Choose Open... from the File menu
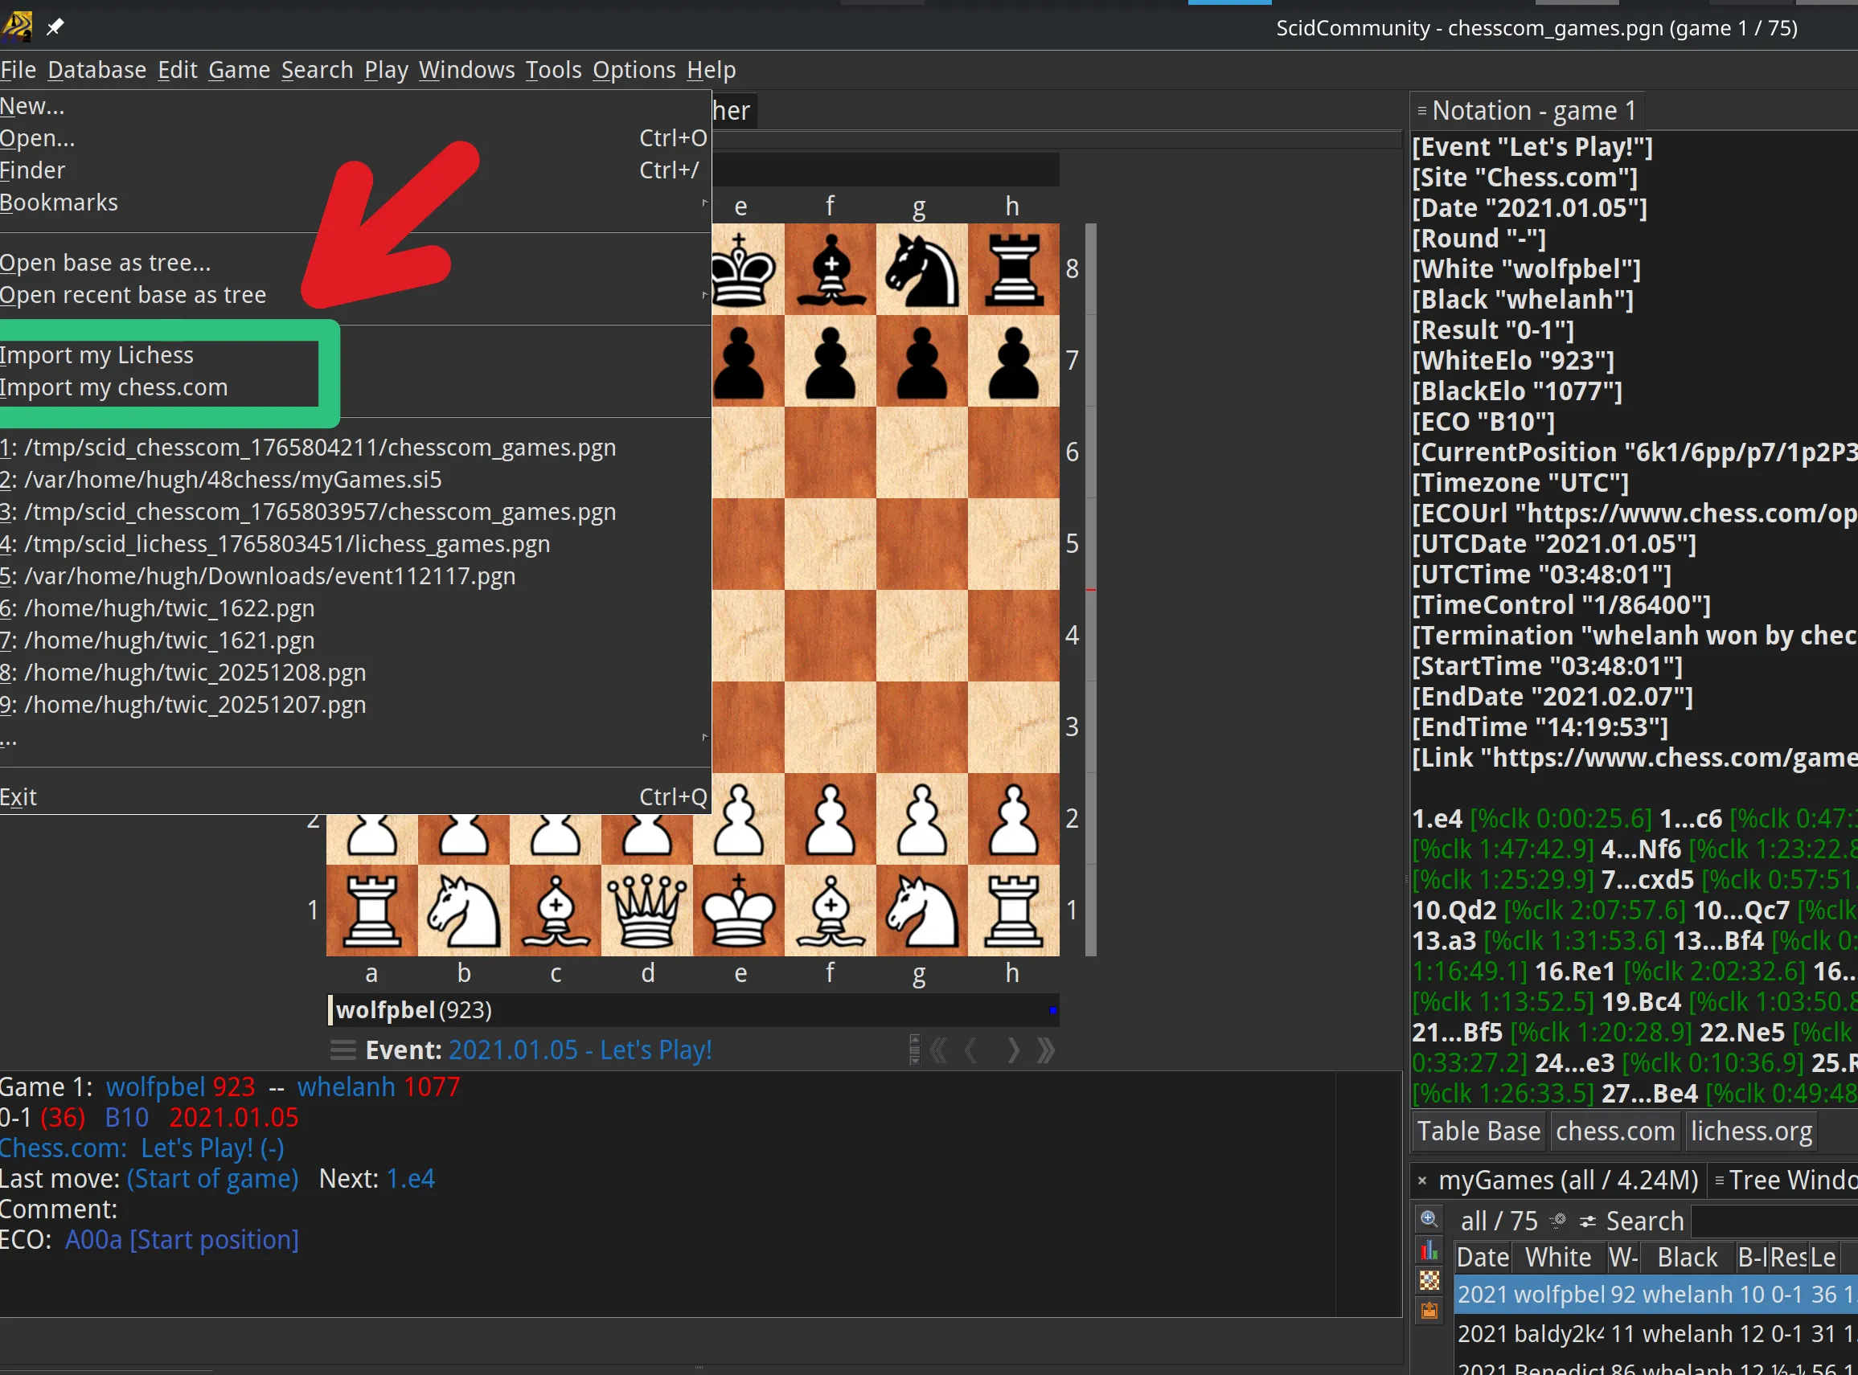 [355, 138]
